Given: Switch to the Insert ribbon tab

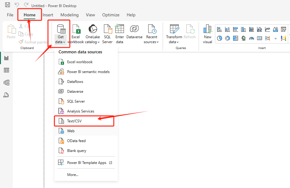Looking at the screenshot, I should pos(48,15).
